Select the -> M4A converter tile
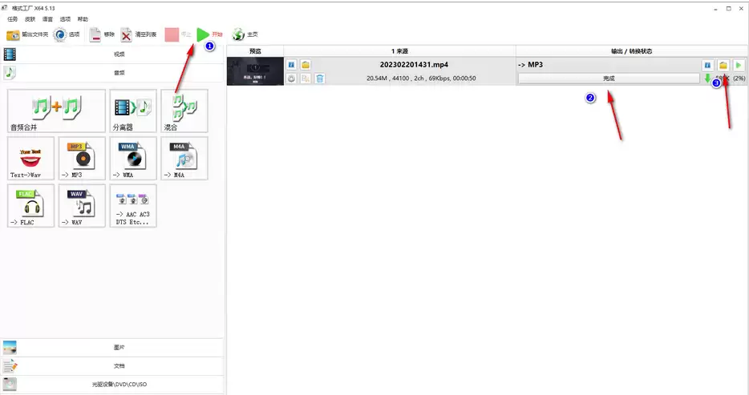The image size is (749, 395). click(x=184, y=159)
